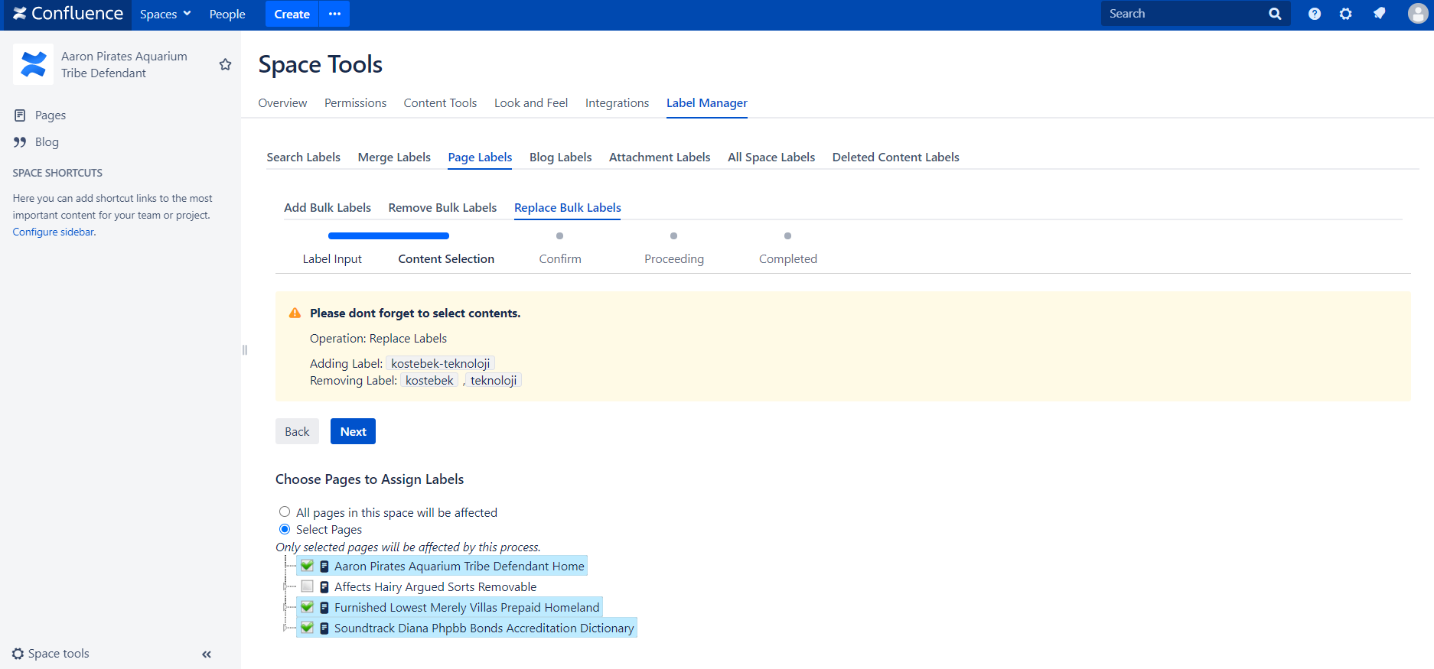Open the user profile avatar
This screenshot has height=669, width=1434.
coord(1418,14)
